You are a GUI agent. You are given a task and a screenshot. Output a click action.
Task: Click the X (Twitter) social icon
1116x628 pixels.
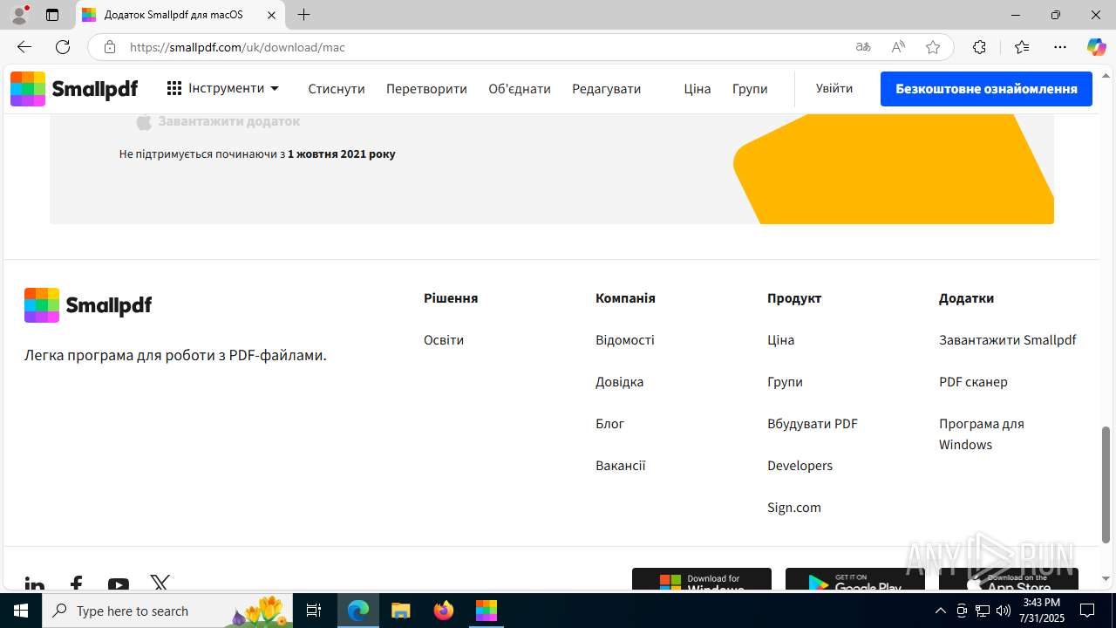point(160,583)
